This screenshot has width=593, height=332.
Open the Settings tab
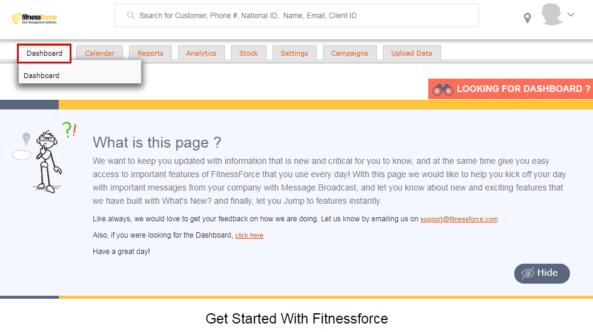(x=294, y=53)
